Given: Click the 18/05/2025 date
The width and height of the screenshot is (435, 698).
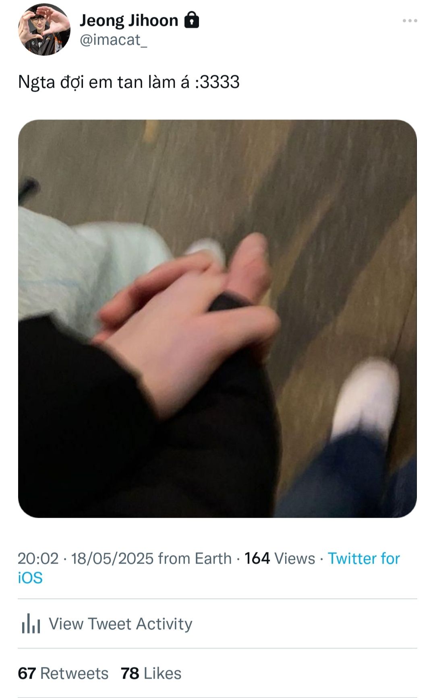Looking at the screenshot, I should (112, 558).
